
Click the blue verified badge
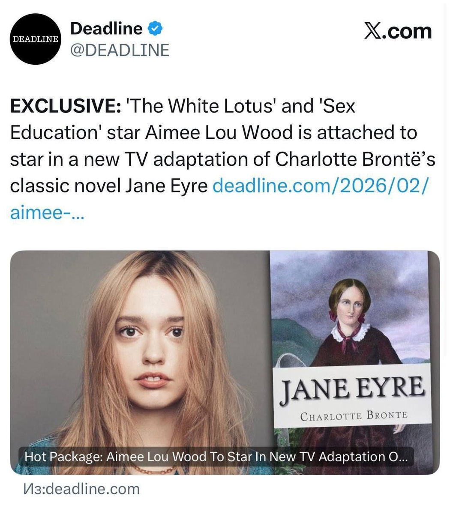[155, 29]
